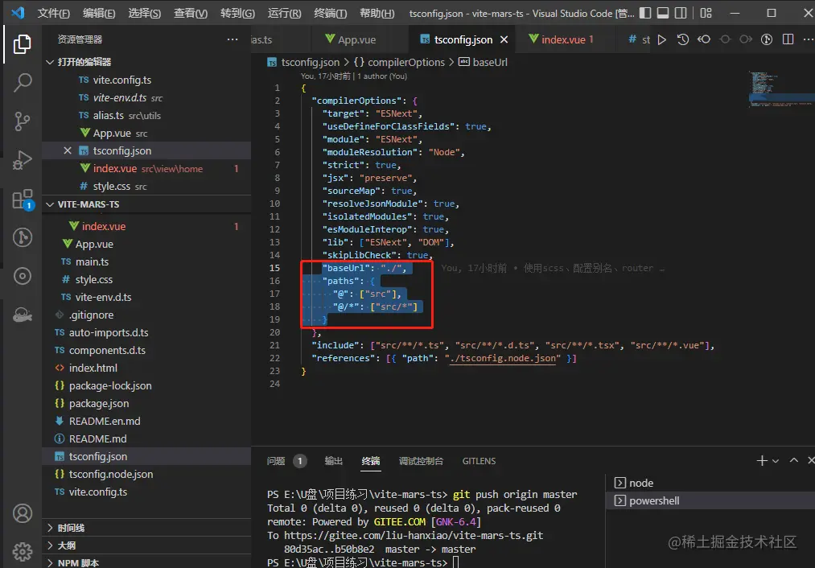815x568 pixels.
Task: Open ./tsconfig.node.json path link in editor
Action: click(x=502, y=358)
